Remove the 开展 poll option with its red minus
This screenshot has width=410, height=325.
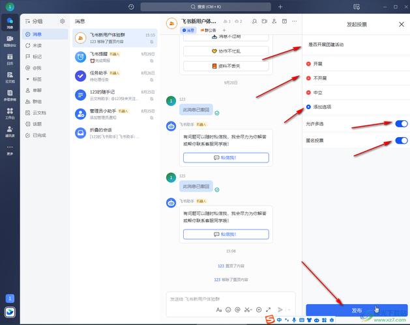[308, 64]
